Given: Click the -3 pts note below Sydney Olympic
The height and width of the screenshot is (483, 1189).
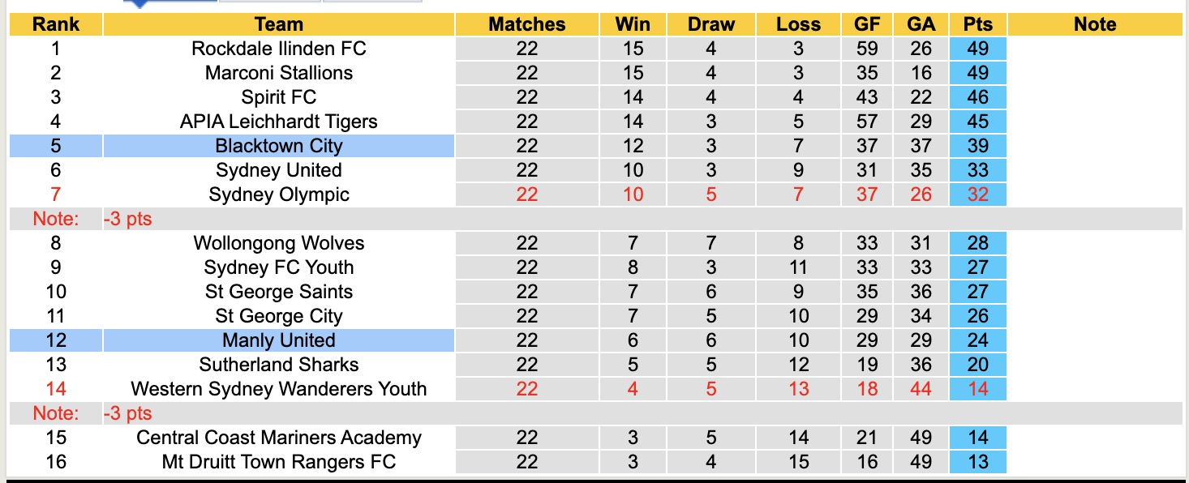Looking at the screenshot, I should 128,219.
